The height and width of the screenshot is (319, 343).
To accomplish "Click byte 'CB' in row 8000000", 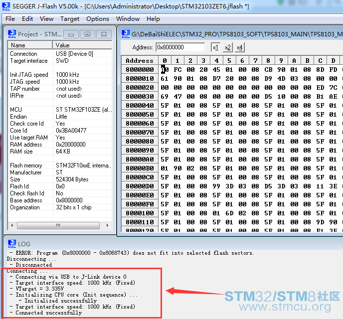I will click(x=268, y=69).
